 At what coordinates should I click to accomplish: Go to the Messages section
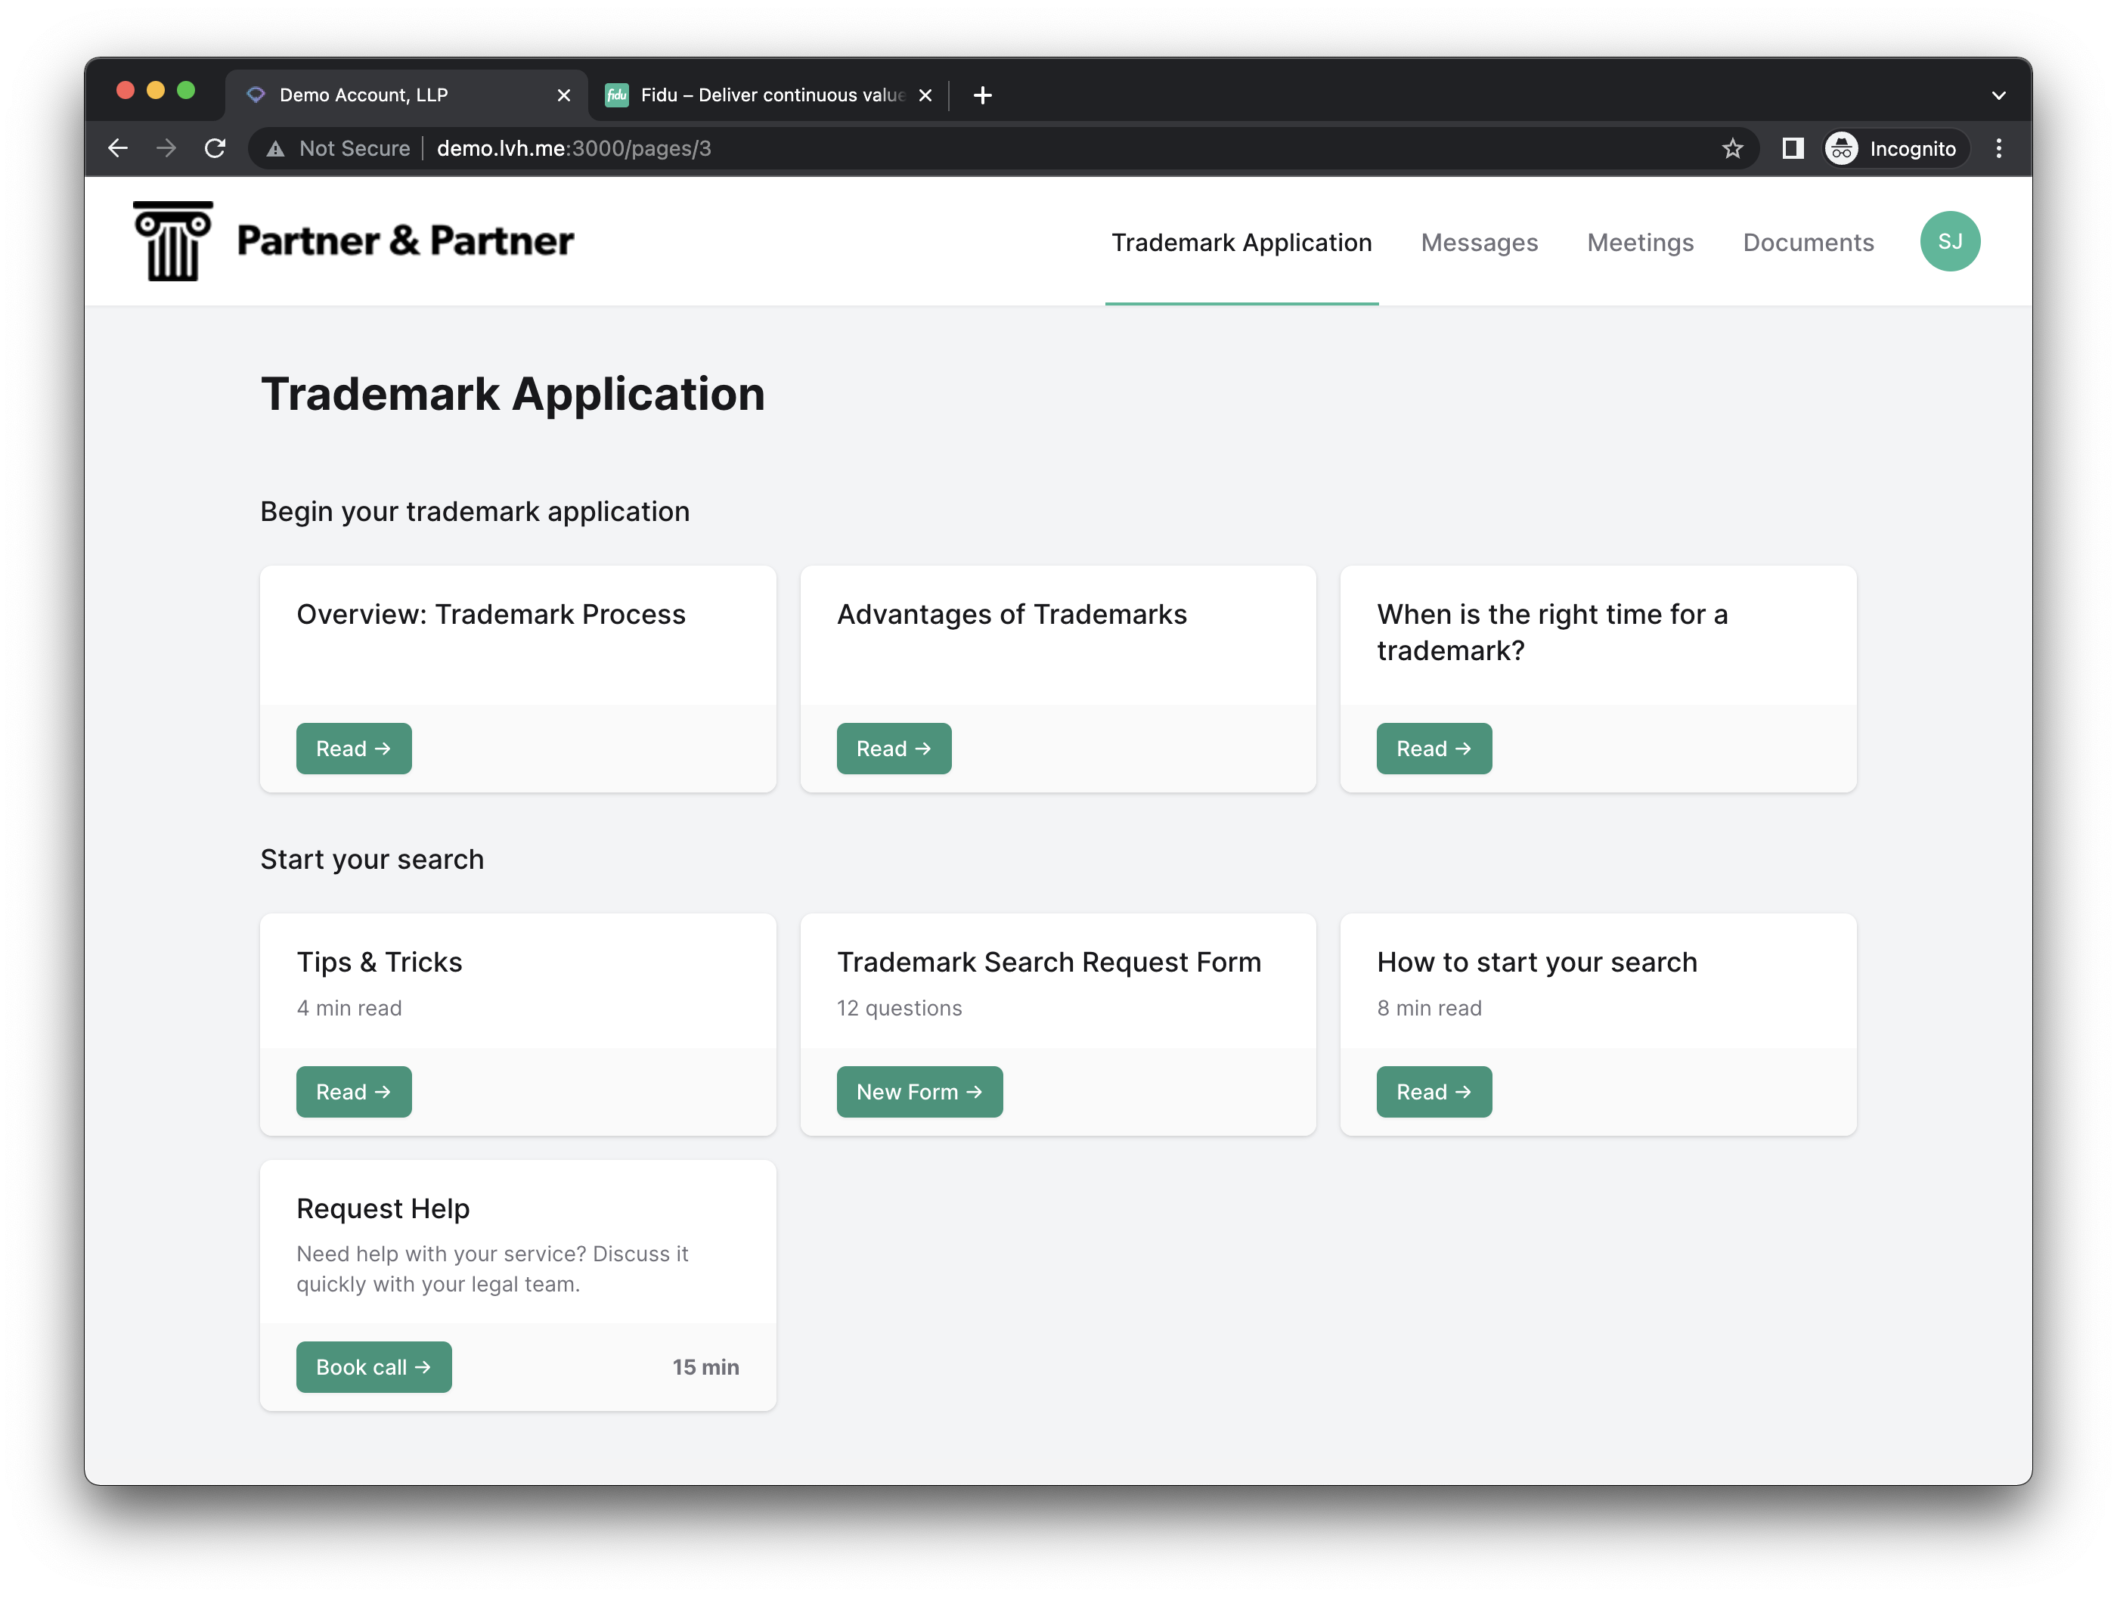[1479, 242]
